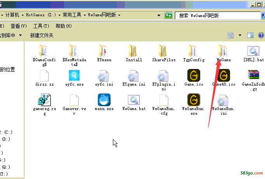Select the WeGame.bat batch file
The image size is (265, 179).
pos(134,103)
